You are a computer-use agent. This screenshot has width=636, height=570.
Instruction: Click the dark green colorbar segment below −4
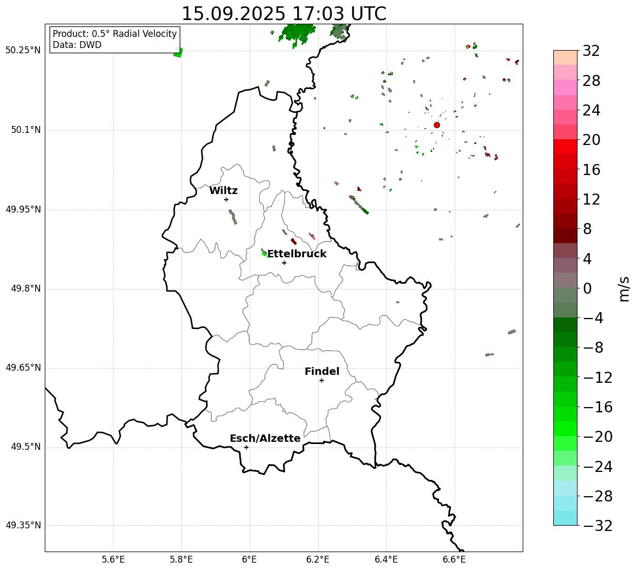coord(565,325)
